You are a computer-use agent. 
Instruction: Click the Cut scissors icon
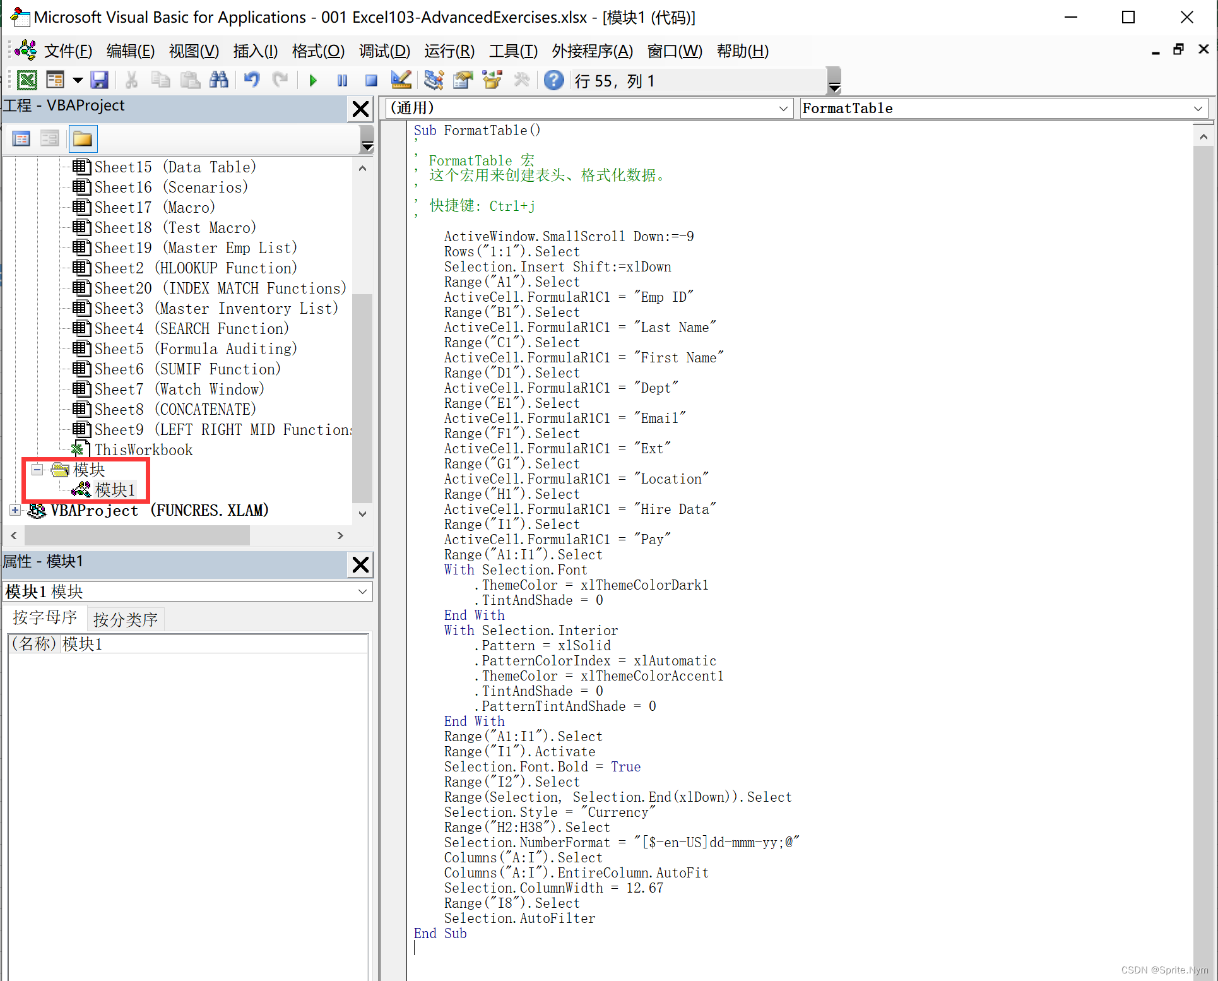click(131, 80)
